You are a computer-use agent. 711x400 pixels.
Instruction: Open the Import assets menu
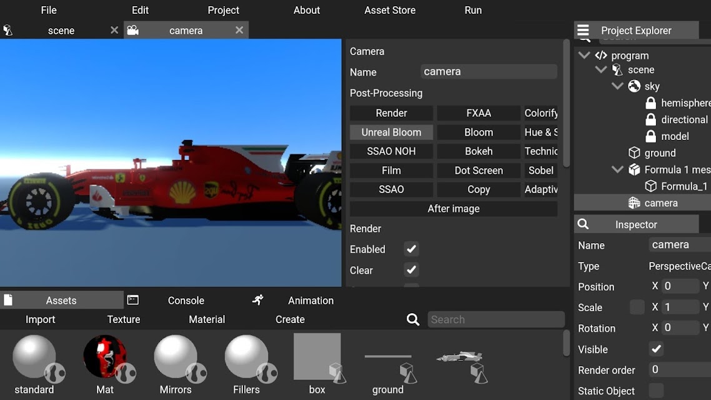pyautogui.click(x=41, y=319)
